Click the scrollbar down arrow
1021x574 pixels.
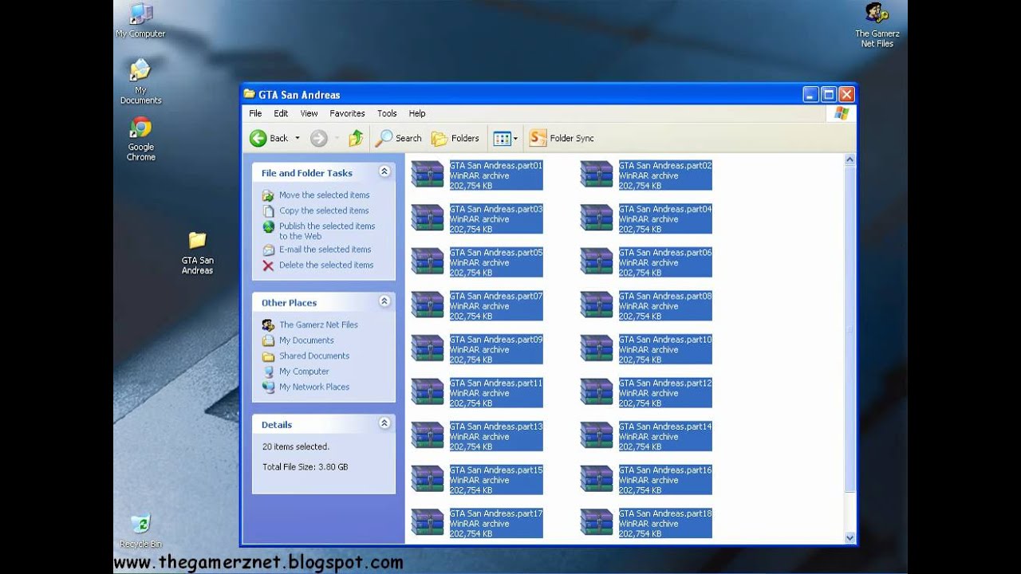pos(850,537)
